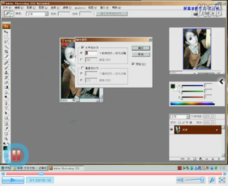Screen dimensions: 228x186
Task: Open 编辑 Edit menu
Action: point(19,8)
